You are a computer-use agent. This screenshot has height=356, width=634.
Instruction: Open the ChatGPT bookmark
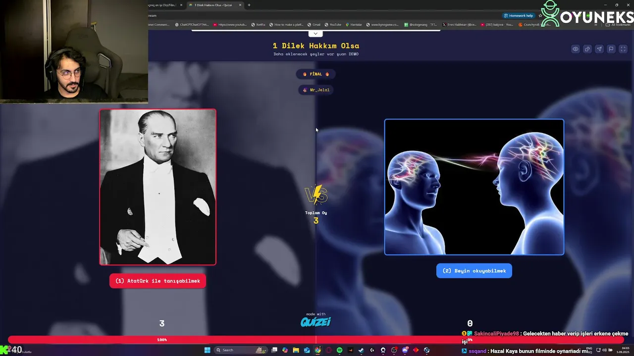coord(191,24)
